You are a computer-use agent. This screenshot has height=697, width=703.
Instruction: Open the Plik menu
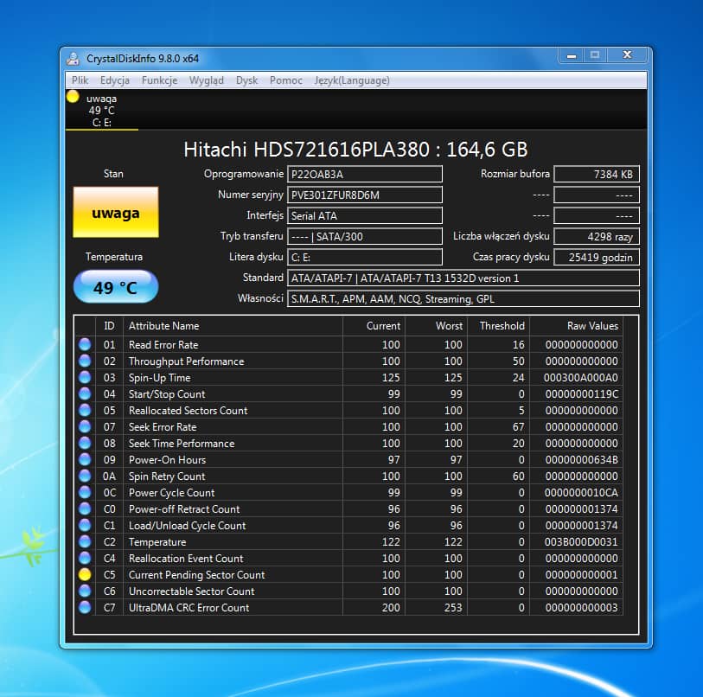(80, 80)
